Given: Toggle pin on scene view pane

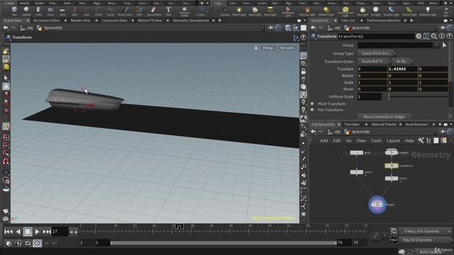Looking at the screenshot, I should point(270,28).
